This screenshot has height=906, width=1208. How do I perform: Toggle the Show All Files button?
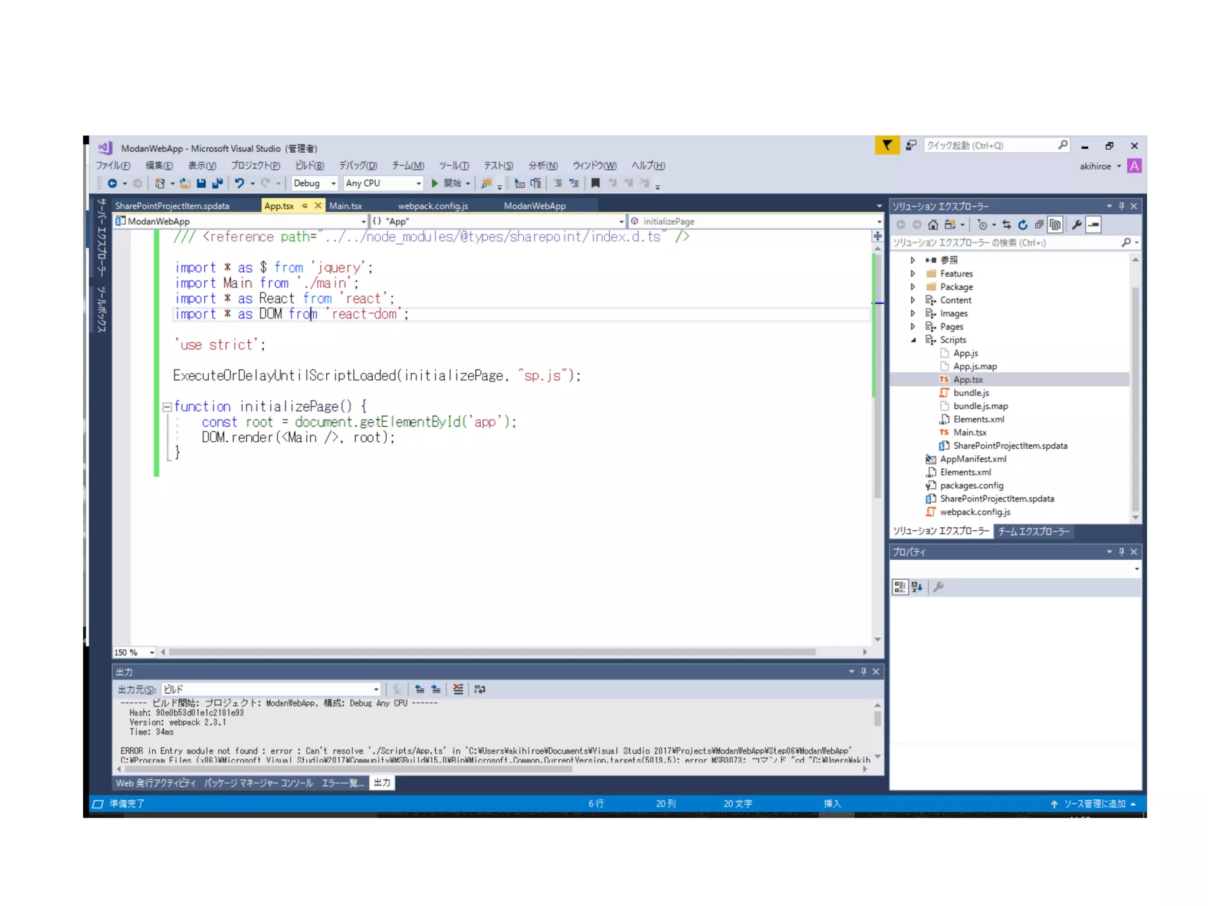[1055, 225]
